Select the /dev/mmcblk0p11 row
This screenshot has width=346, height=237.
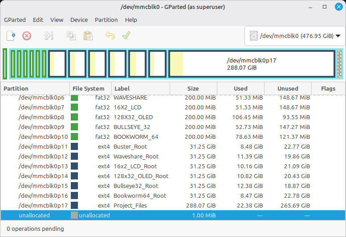point(173,146)
